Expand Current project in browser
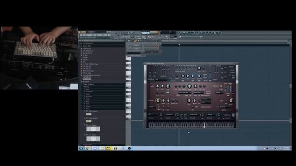The image size is (296, 166). (x=88, y=43)
